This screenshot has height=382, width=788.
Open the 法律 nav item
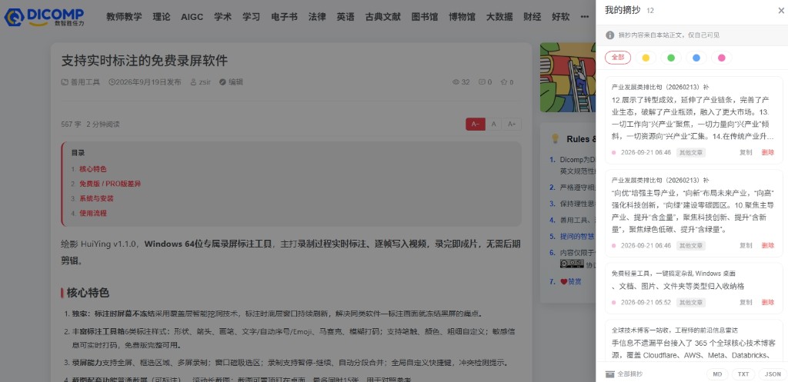click(x=317, y=17)
